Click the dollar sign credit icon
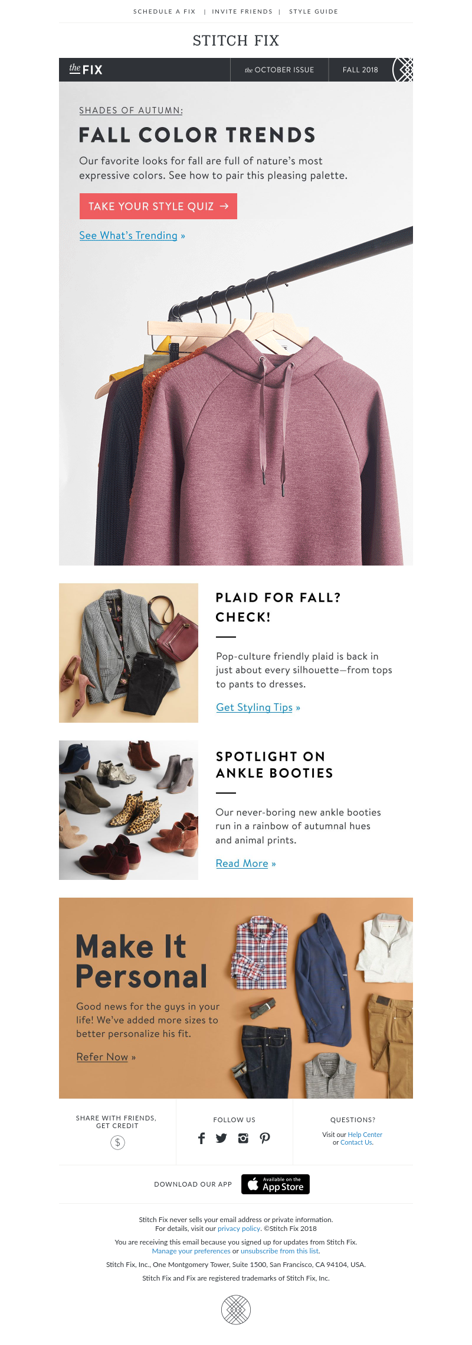Image resolution: width=472 pixels, height=1345 pixels. pos(118,1142)
